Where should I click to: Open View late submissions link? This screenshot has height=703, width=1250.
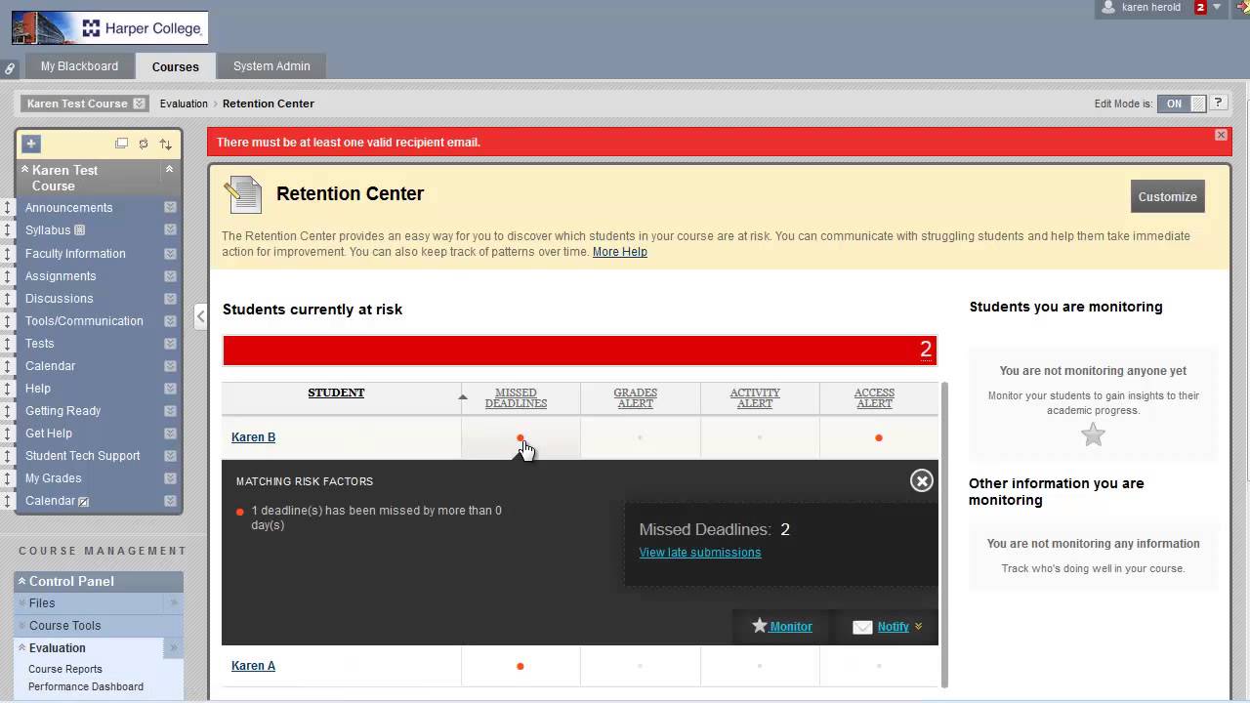click(700, 553)
